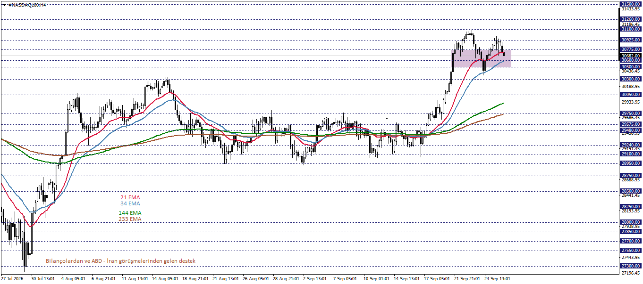Image resolution: width=643 pixels, height=284 pixels.
Task: Click the 30775.00 level price label
Action: (x=630, y=49)
